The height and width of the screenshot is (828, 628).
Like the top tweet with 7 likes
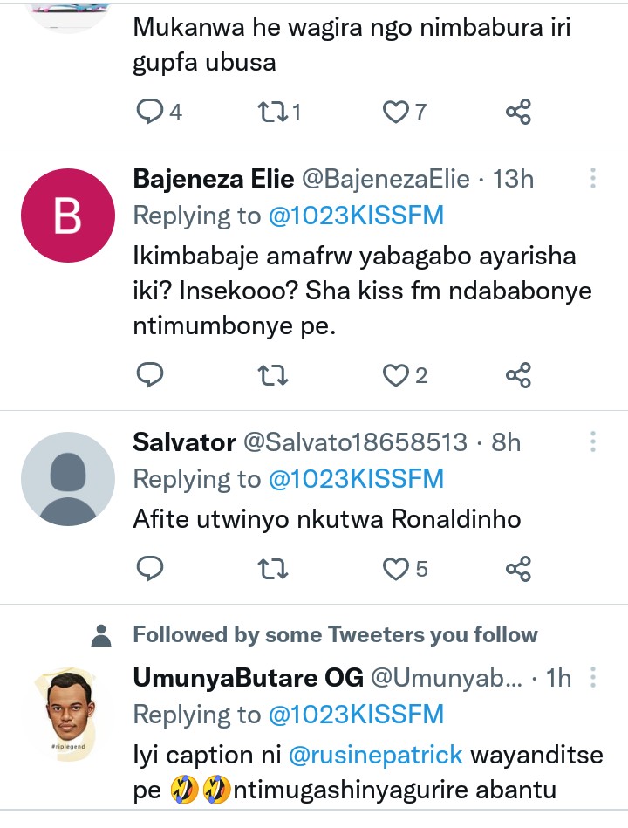click(x=397, y=112)
